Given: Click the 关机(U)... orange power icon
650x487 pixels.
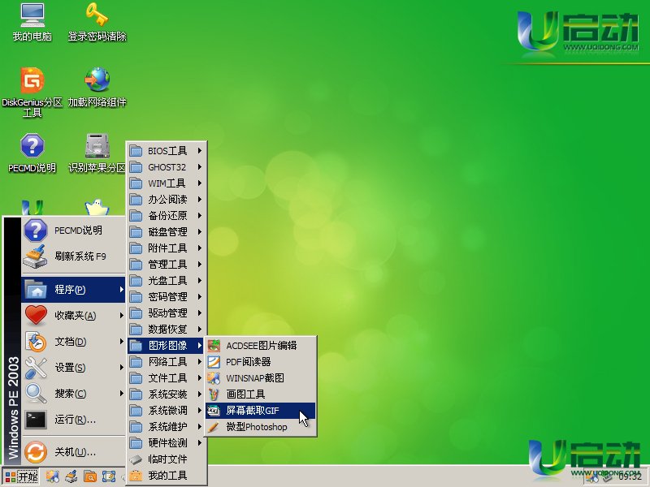Looking at the screenshot, I should [x=35, y=451].
